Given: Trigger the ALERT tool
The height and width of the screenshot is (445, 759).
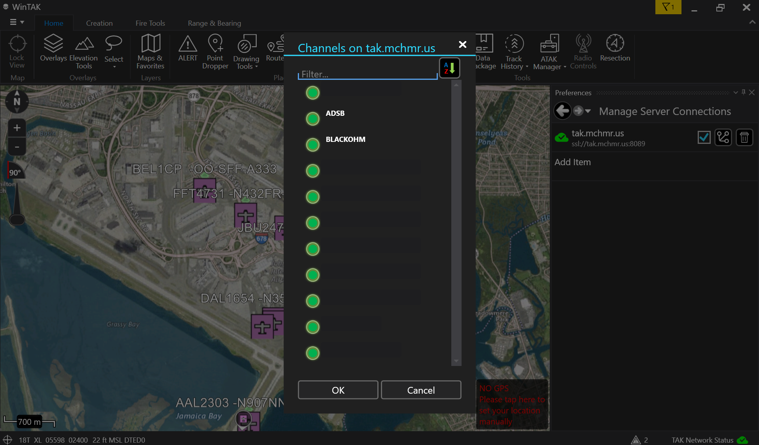Looking at the screenshot, I should click(x=187, y=49).
